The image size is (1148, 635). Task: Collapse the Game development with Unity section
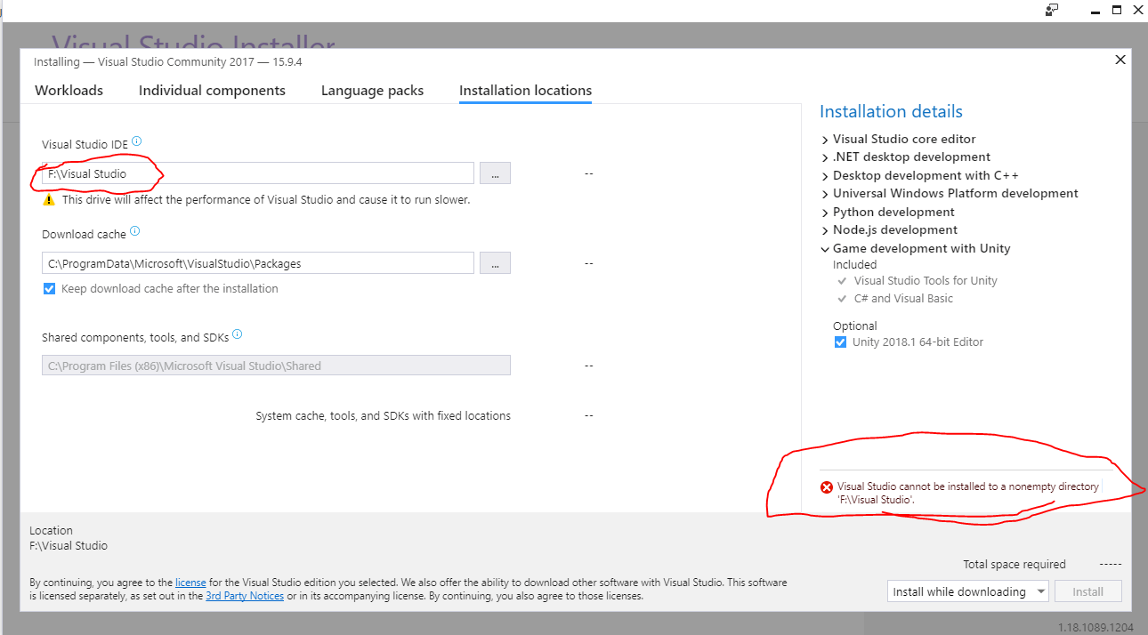pos(824,248)
